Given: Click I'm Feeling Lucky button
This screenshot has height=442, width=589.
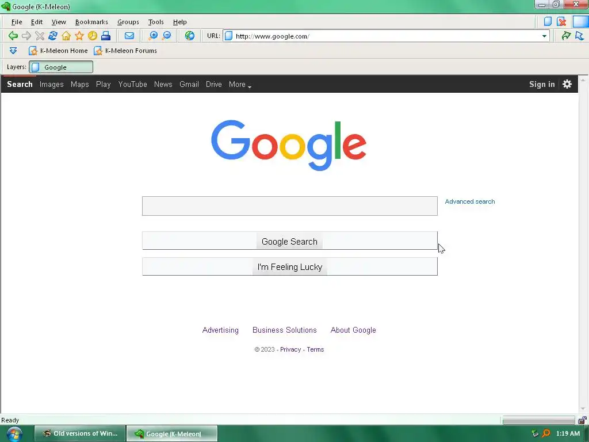Looking at the screenshot, I should point(290,266).
